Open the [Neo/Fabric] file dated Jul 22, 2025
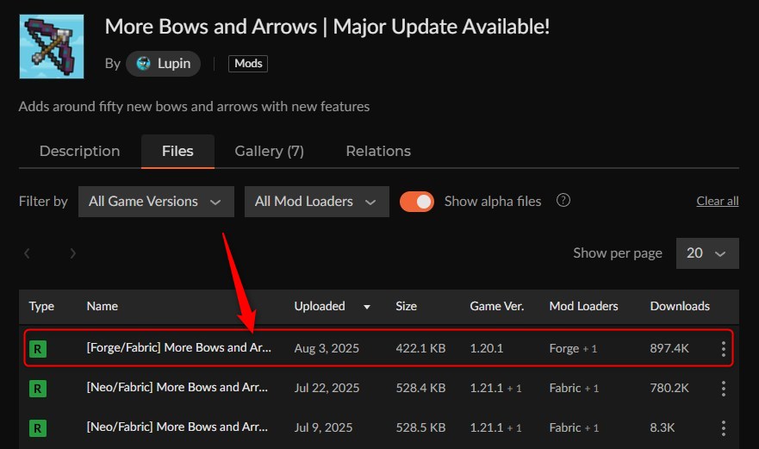The image size is (759, 449). [x=177, y=388]
